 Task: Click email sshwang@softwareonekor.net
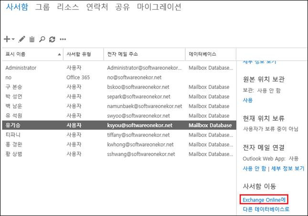coord(141,154)
